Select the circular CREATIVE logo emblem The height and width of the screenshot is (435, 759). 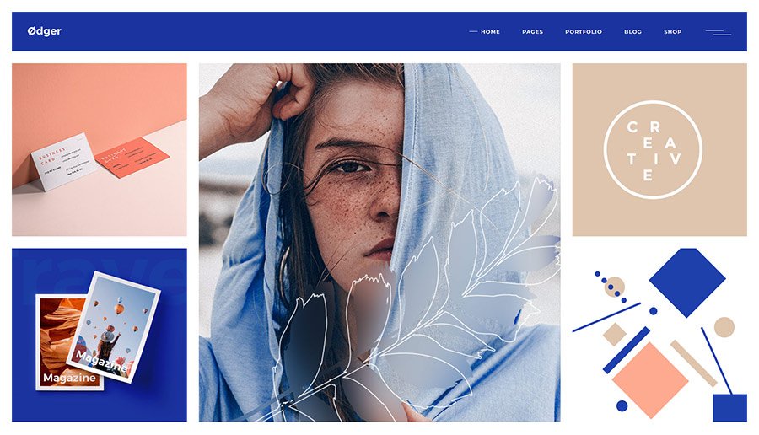[653, 149]
